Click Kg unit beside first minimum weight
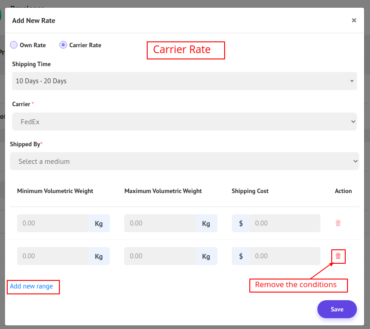 pos(99,223)
